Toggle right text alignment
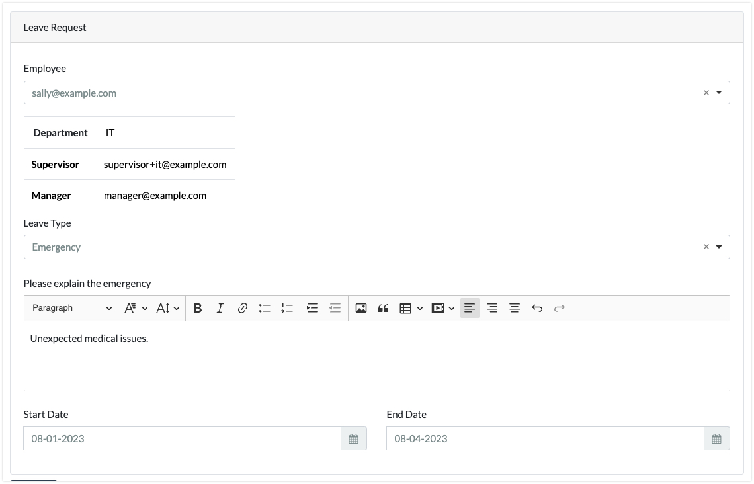754x484 pixels. pyautogui.click(x=492, y=308)
